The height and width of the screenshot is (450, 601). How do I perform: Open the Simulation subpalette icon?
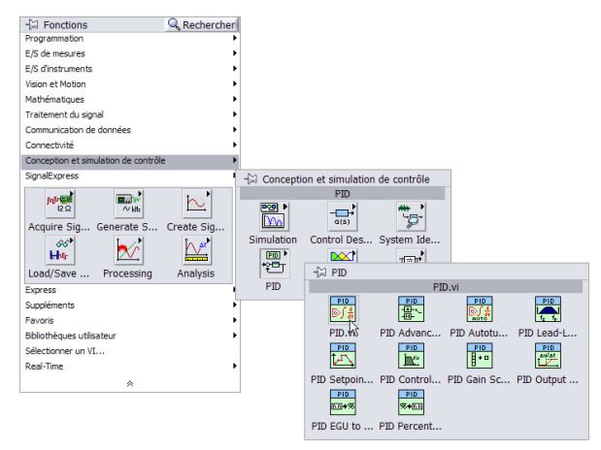tap(274, 216)
